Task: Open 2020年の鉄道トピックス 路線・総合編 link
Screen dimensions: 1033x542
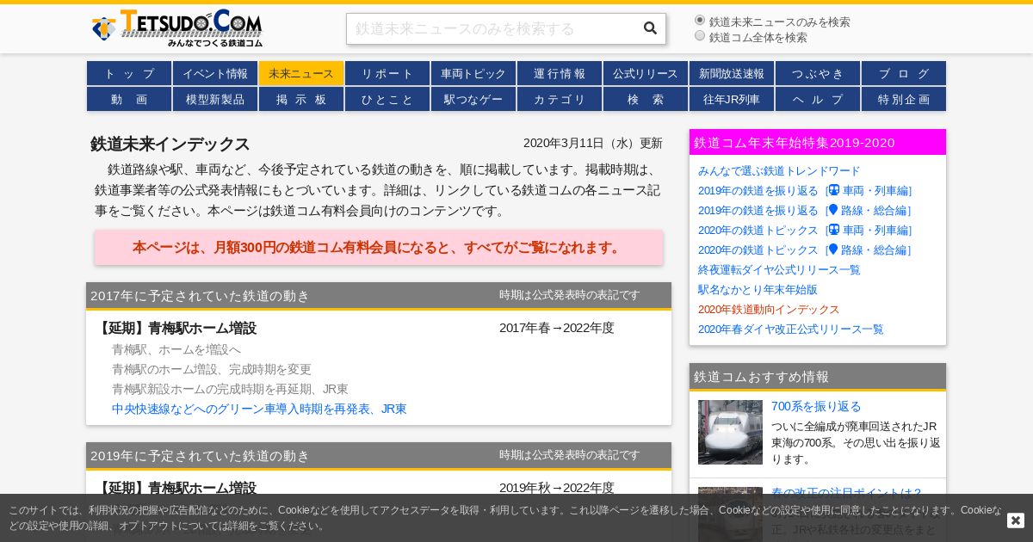Action: tap(805, 249)
